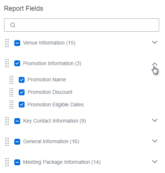
Task: Click the Promotion Name label
Action: click(47, 80)
